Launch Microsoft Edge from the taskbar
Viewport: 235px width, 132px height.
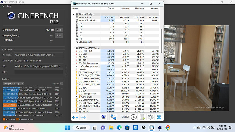point(119,128)
